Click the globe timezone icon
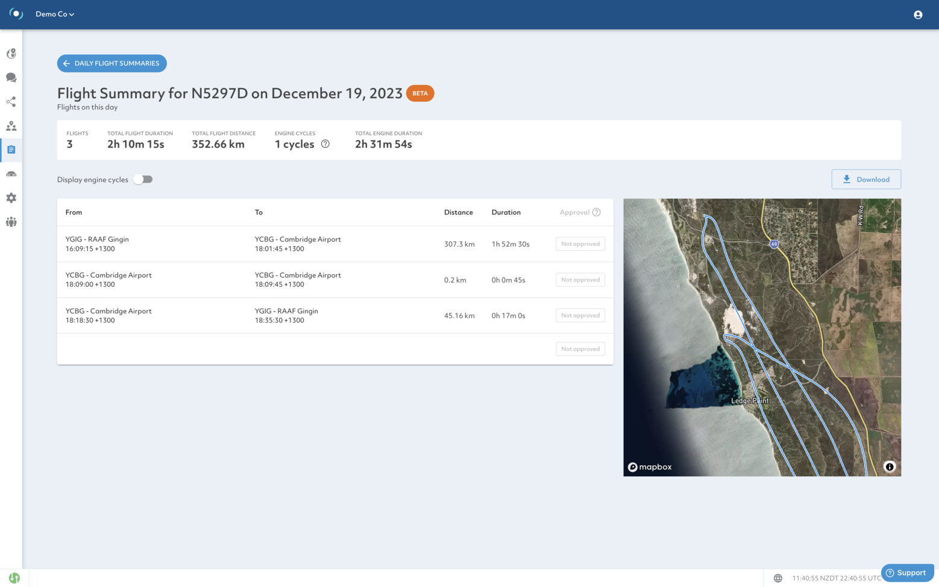The width and height of the screenshot is (939, 587). pos(778,578)
